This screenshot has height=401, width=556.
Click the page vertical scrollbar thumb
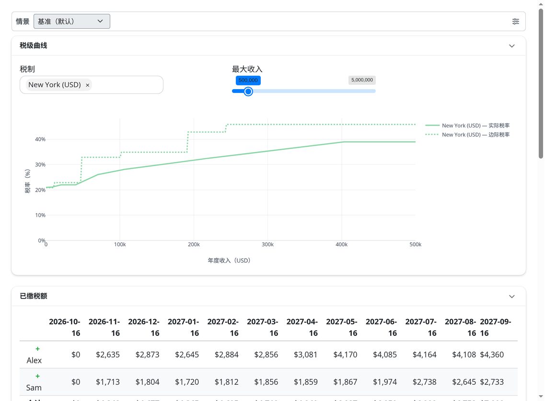[x=541, y=83]
